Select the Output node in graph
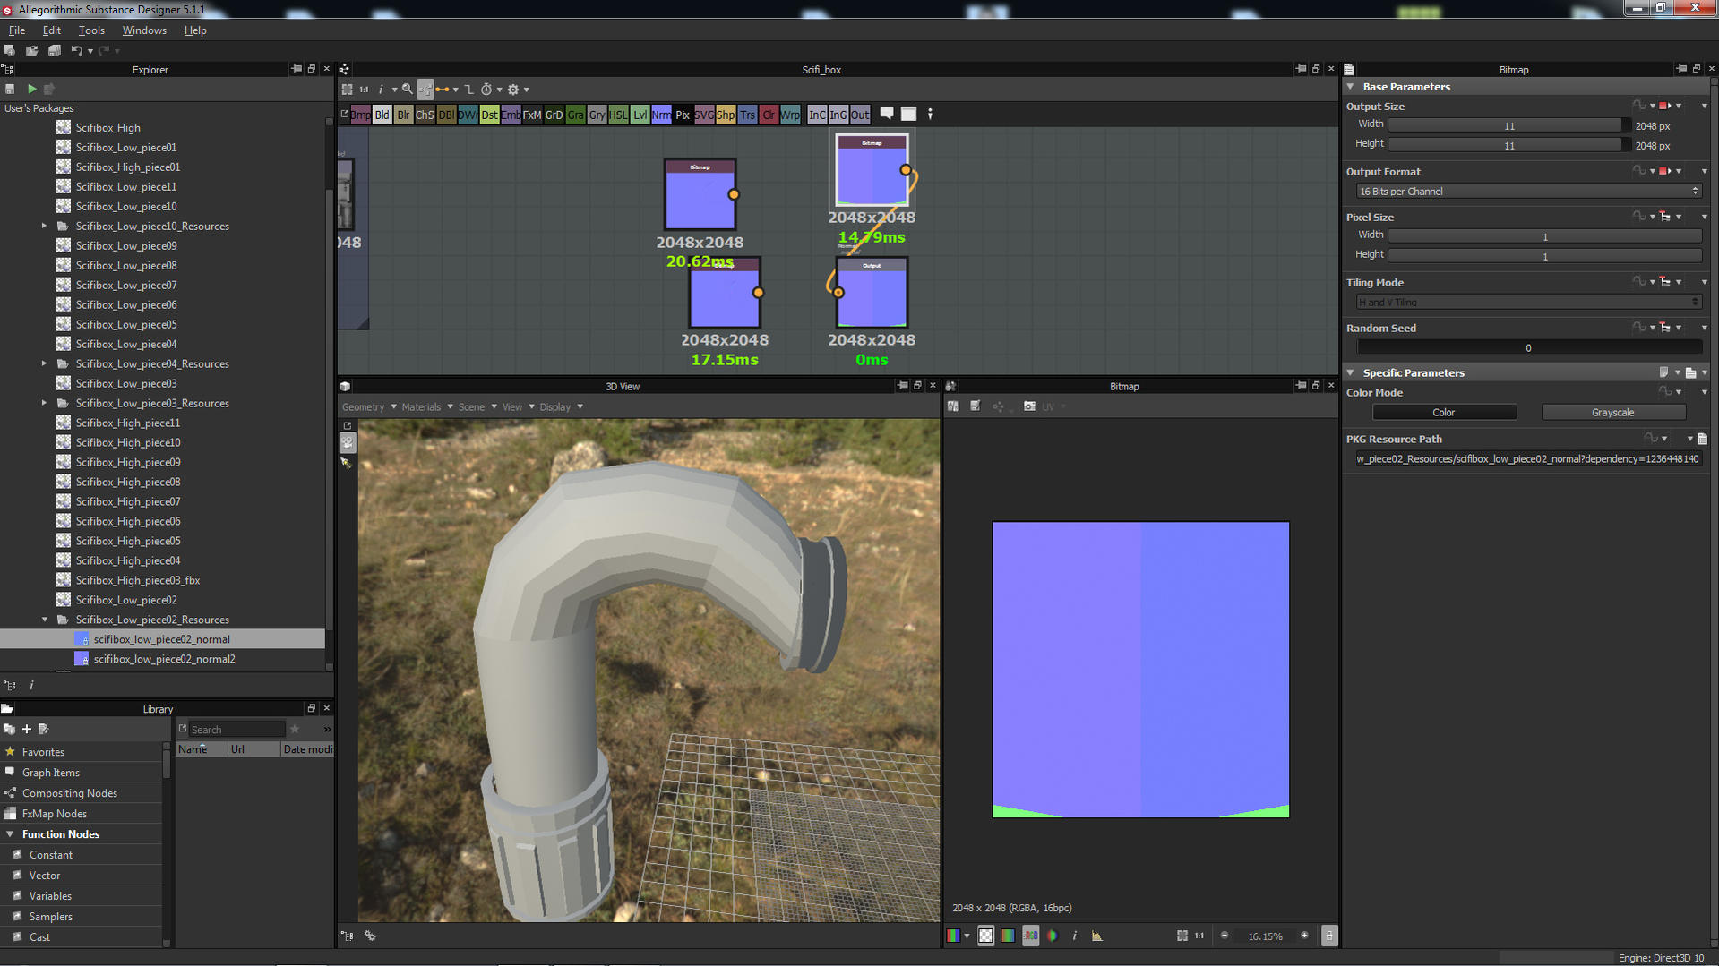Screen dimensions: 1719x966 point(872,292)
